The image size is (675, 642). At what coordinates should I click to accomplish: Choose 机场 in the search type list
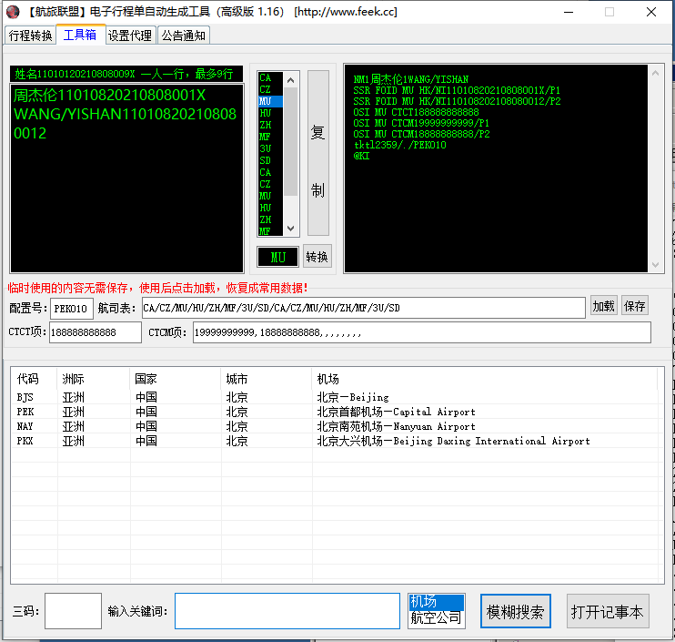pos(435,602)
